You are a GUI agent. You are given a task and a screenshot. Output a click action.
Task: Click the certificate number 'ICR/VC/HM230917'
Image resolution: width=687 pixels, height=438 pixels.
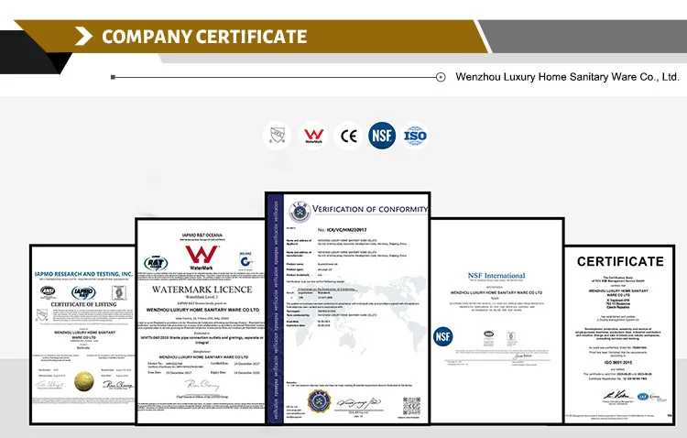pyautogui.click(x=346, y=229)
